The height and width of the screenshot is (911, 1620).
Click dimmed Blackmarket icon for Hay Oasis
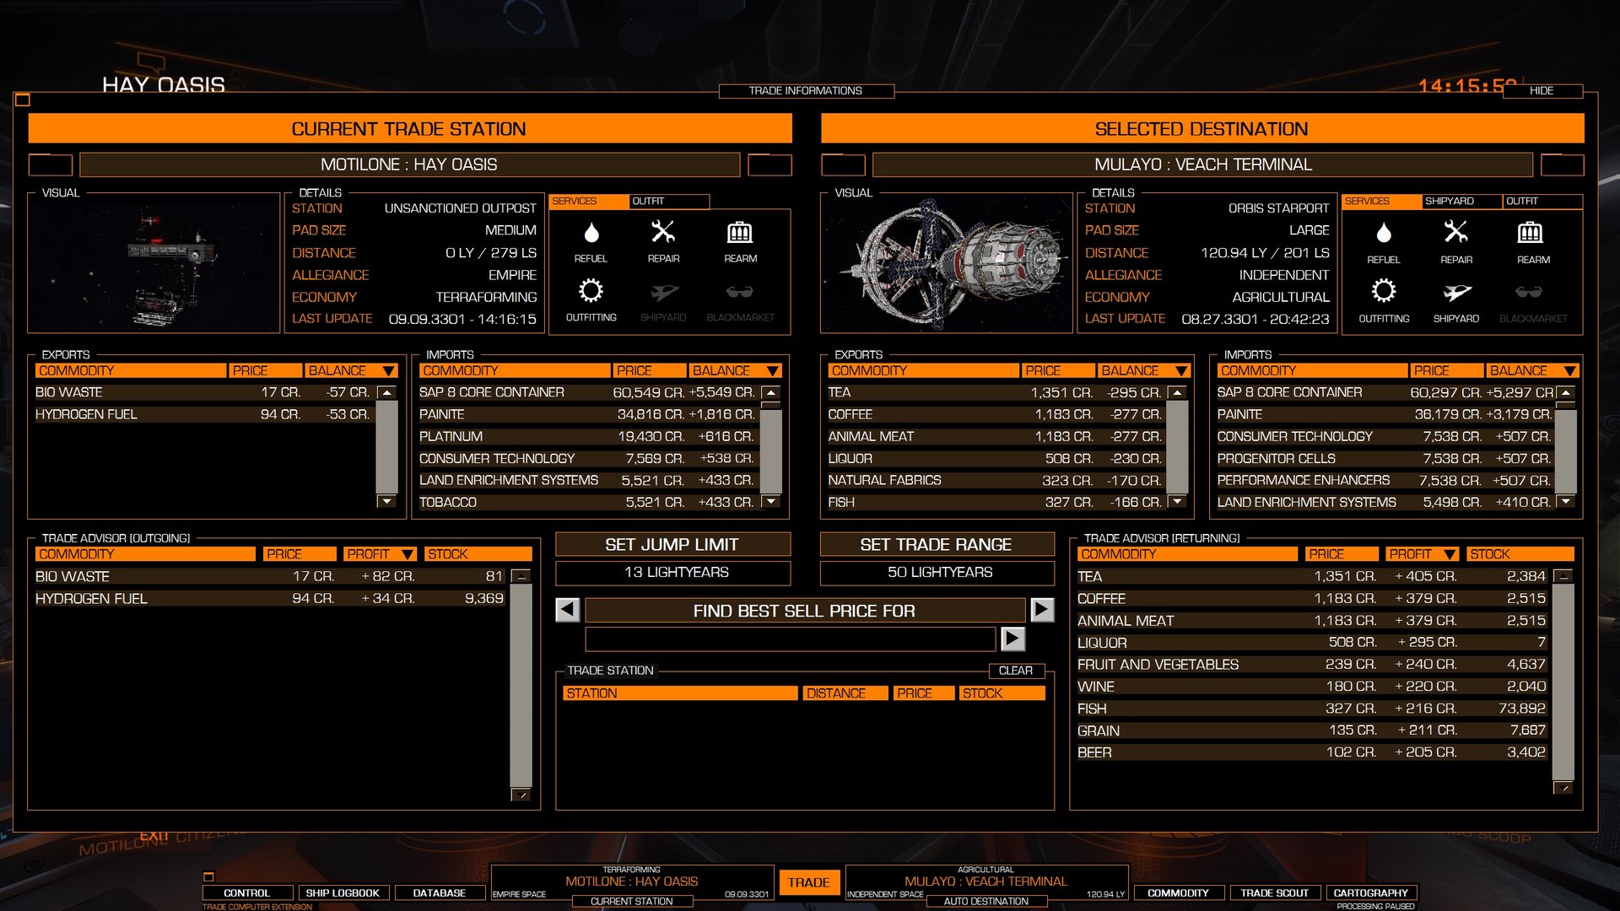(740, 292)
